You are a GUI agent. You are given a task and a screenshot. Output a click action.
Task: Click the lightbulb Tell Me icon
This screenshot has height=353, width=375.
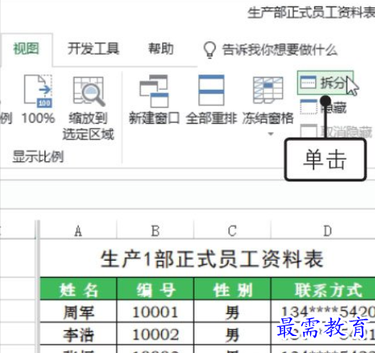(210, 50)
